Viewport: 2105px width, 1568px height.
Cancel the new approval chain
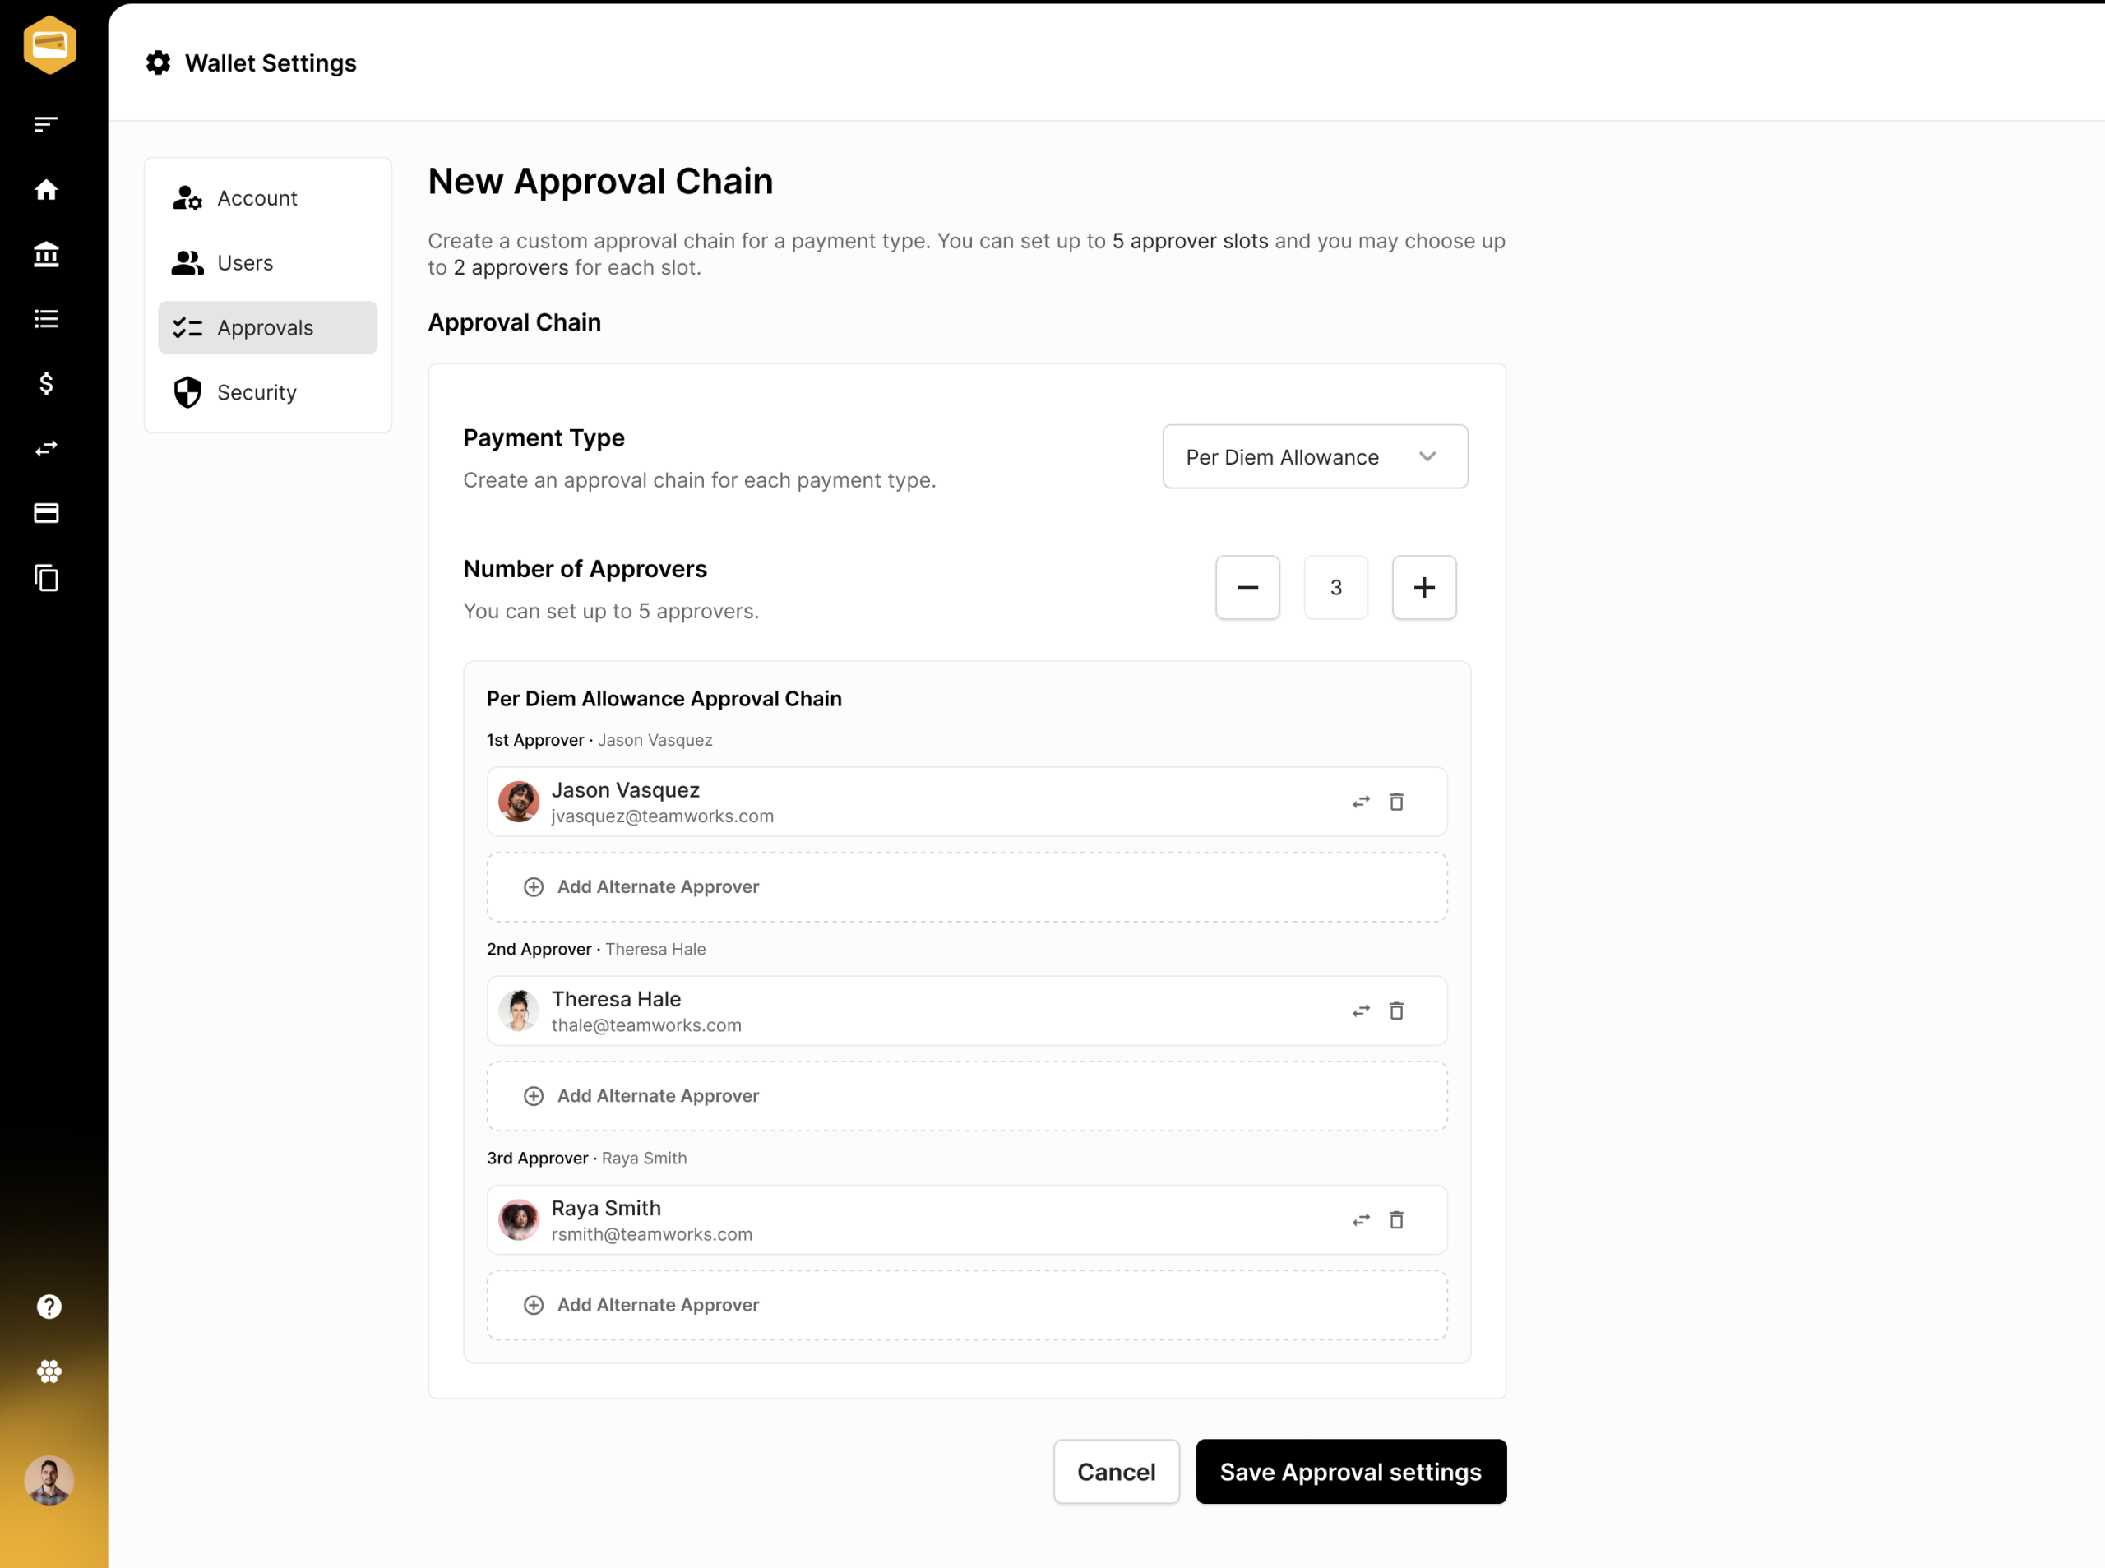[x=1116, y=1471]
